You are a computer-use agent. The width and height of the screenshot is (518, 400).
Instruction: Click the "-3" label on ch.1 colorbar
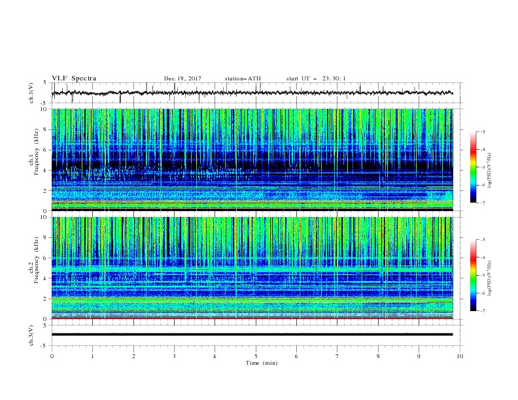(483, 131)
